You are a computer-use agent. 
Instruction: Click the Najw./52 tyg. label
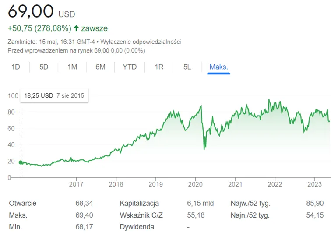(250, 203)
